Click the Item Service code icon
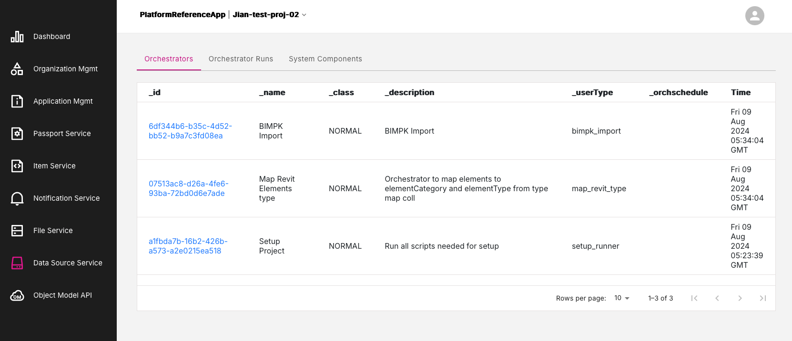 tap(17, 166)
